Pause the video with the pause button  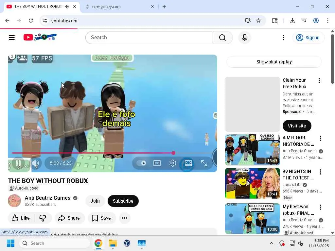point(18,163)
